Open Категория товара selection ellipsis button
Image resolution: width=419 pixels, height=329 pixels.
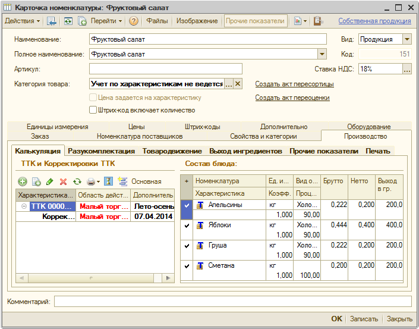point(229,84)
